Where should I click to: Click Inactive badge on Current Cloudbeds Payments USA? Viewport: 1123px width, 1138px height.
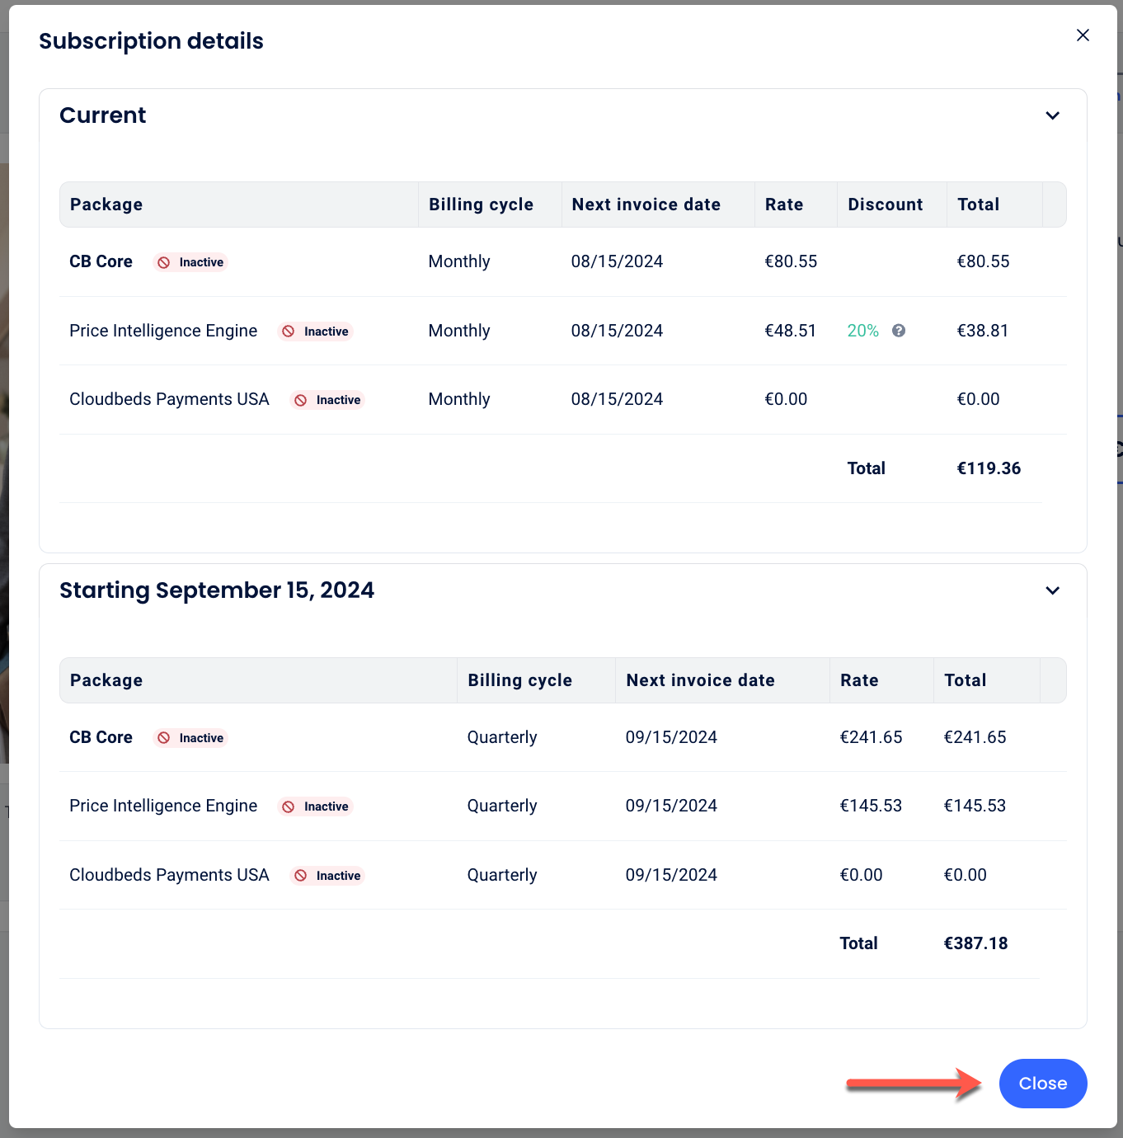328,400
